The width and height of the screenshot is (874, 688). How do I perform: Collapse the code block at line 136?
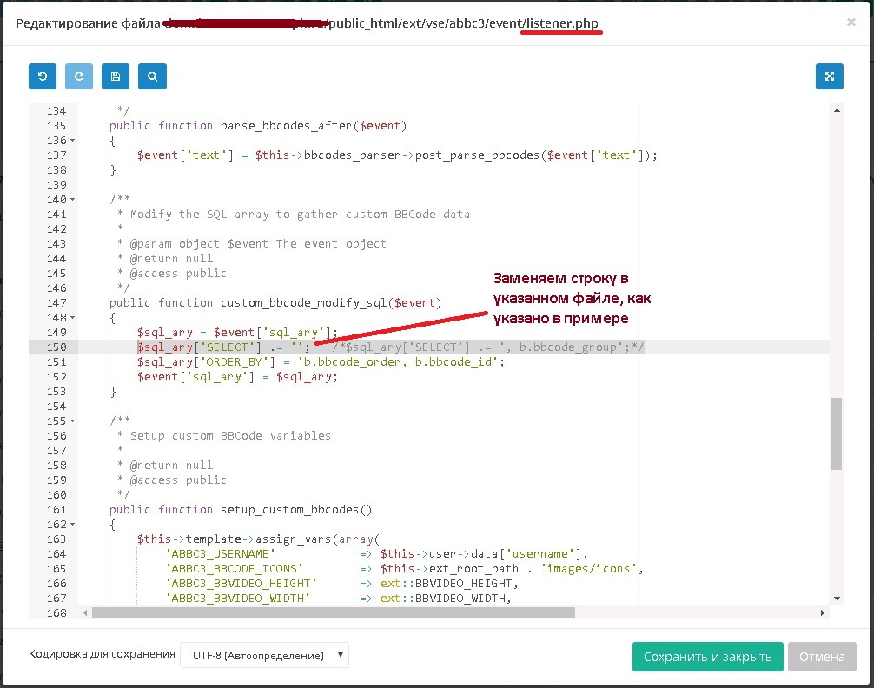tap(72, 141)
